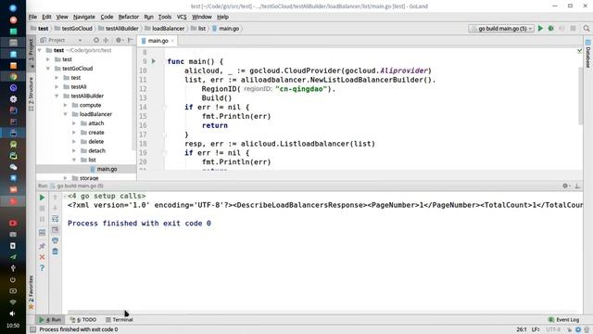Click the line separator LF indicator
Screen dimensions: 593x334
[x=536, y=329]
